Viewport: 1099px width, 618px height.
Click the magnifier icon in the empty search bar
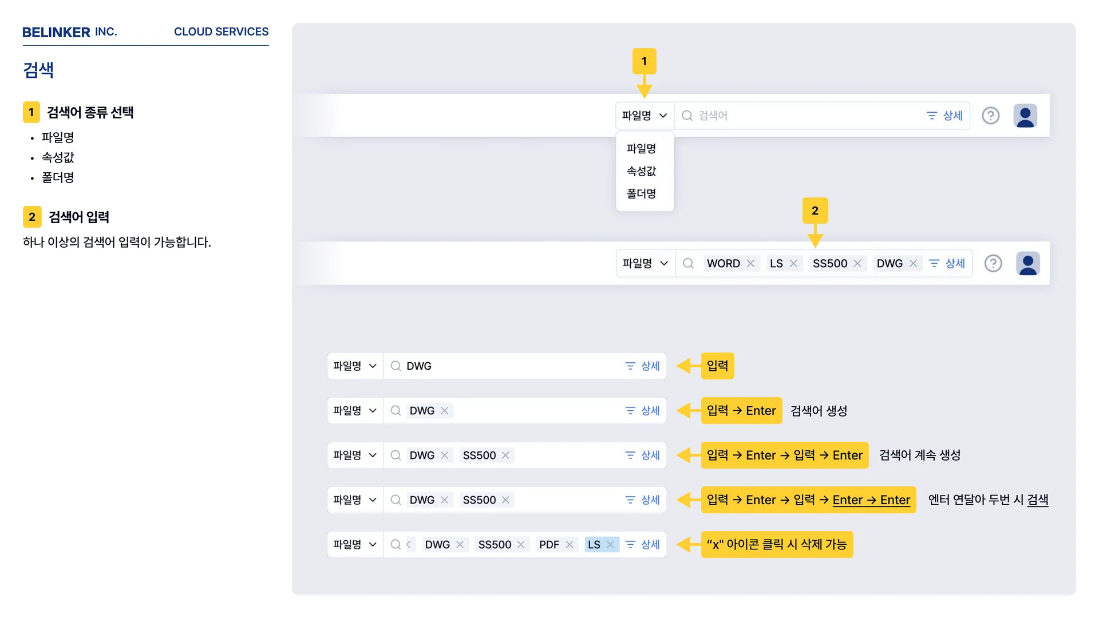[x=687, y=116]
